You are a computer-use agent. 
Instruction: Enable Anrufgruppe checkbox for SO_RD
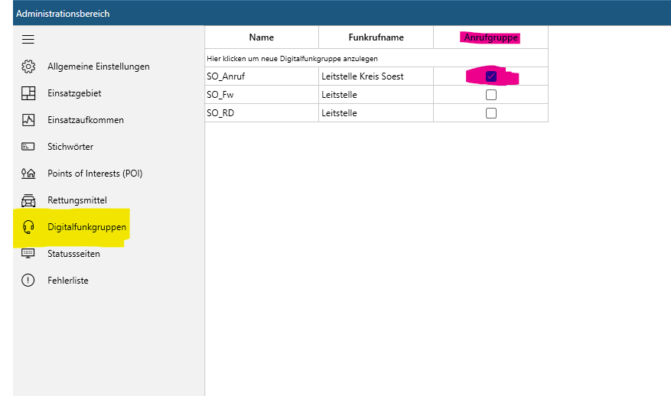(491, 113)
